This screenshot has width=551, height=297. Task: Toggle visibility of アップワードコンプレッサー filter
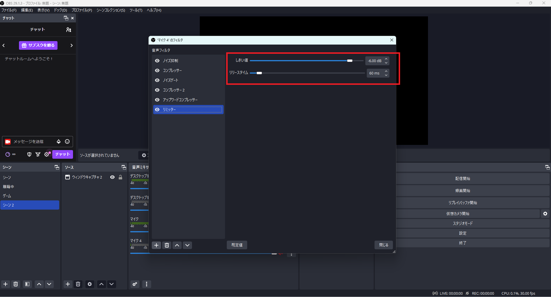(x=157, y=100)
